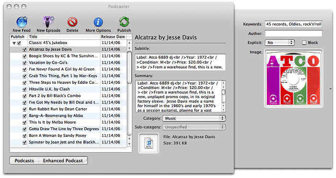Click the New Feed globe icon
Screen dimensions: 336x178
pos(22,22)
